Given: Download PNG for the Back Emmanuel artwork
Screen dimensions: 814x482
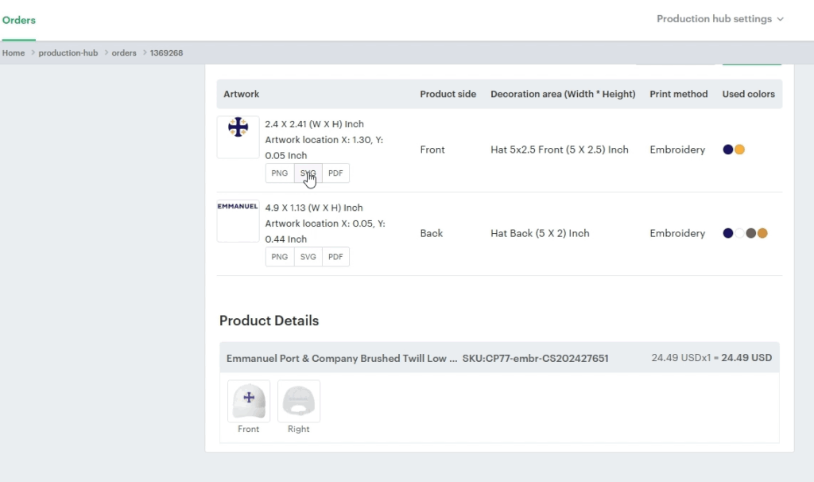Looking at the screenshot, I should pos(279,257).
